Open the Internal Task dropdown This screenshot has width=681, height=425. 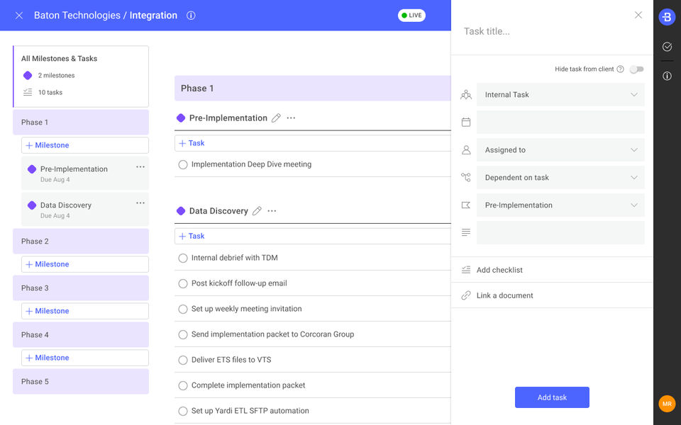[x=560, y=94]
